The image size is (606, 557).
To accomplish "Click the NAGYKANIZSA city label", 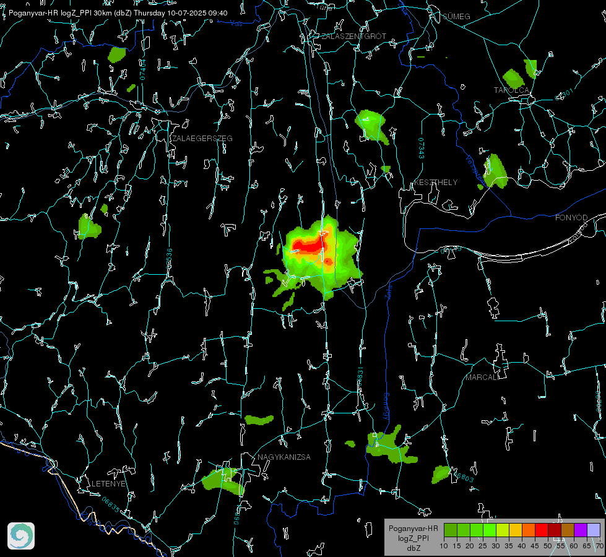I will (x=284, y=457).
